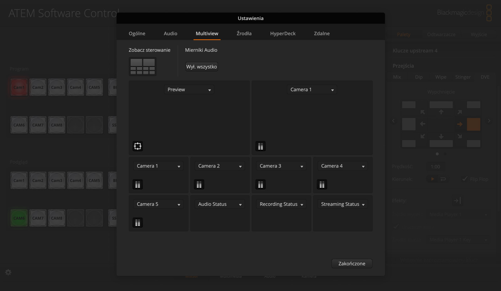Toggle audio meter in small Camera 1 window

coord(137,185)
